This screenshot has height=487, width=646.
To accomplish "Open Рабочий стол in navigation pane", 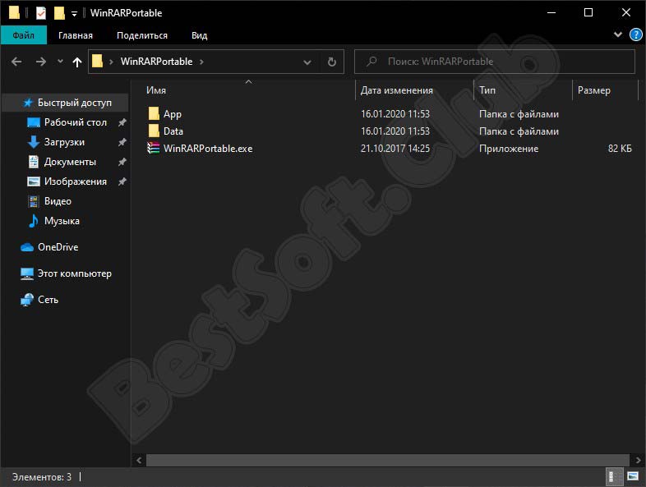I will click(76, 122).
